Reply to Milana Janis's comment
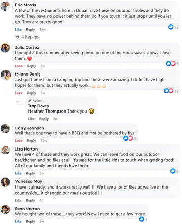The width and height of the screenshot is (182, 224). (32, 93)
